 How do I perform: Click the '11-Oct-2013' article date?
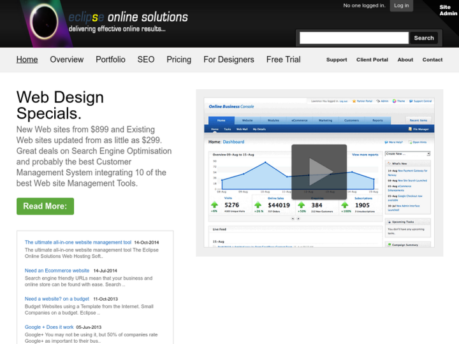coord(105,299)
